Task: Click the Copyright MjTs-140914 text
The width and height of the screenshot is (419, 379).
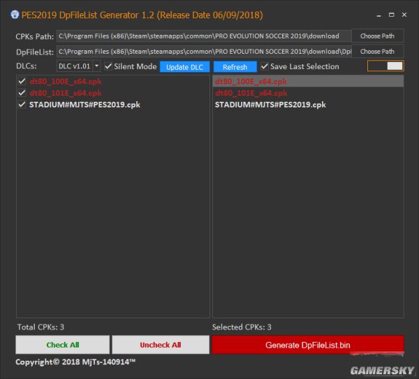Action: pos(75,362)
